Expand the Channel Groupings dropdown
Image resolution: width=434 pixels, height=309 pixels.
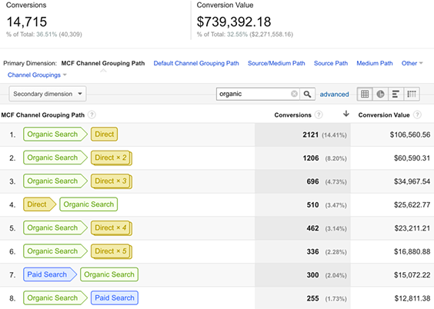[x=37, y=75]
